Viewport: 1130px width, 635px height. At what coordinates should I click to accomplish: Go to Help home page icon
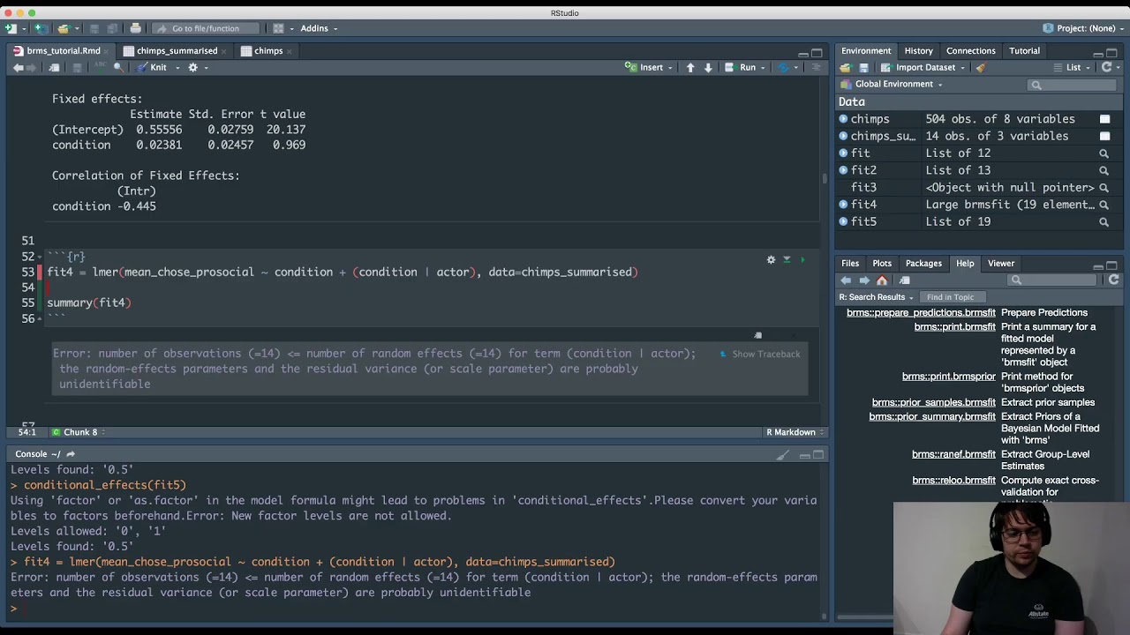pyautogui.click(x=882, y=280)
